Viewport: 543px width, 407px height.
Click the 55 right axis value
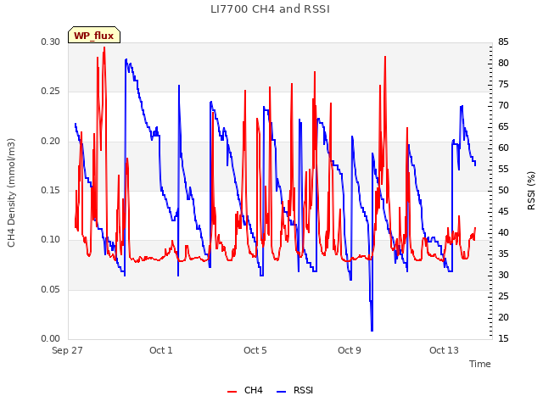tap(503, 170)
